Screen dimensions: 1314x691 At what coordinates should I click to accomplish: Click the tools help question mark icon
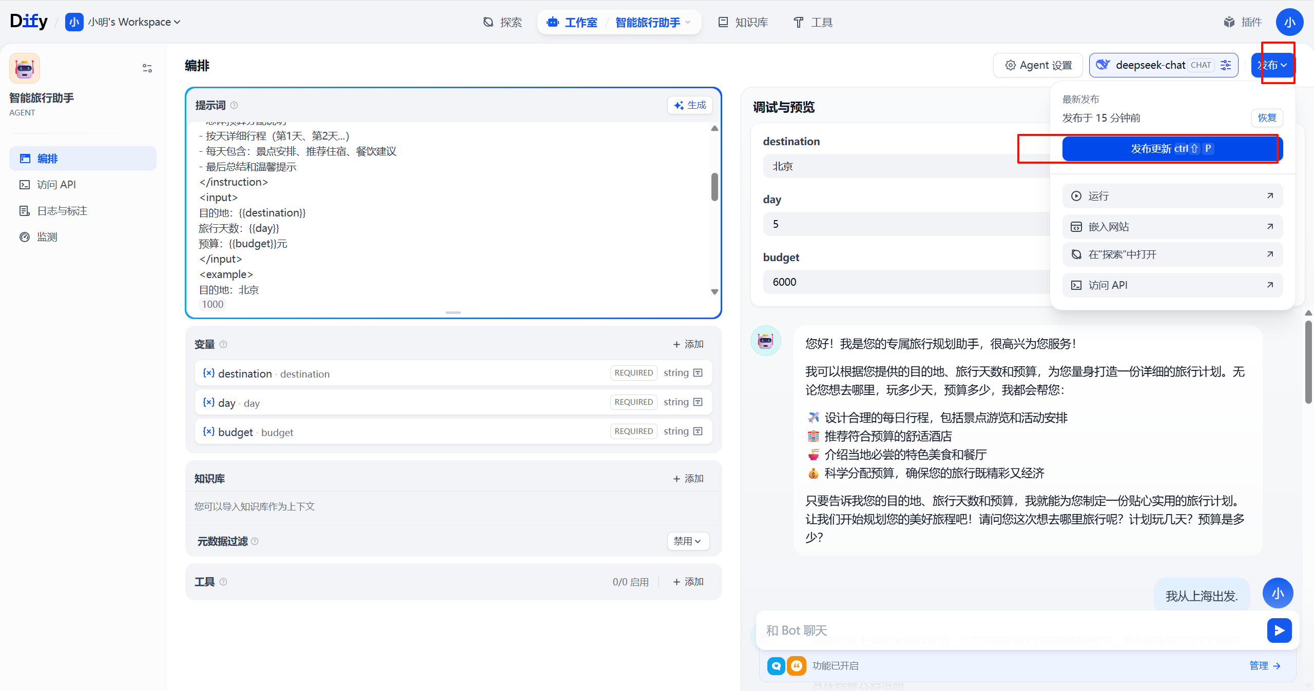223,582
